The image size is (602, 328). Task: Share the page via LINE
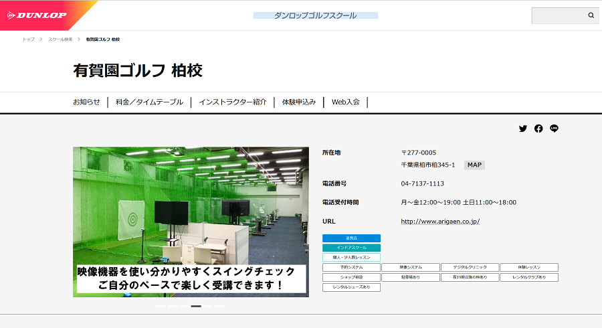coord(554,129)
